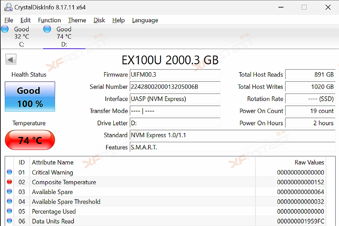339x226 pixels.
Task: Switch to the C: drive tab
Action: [22, 37]
